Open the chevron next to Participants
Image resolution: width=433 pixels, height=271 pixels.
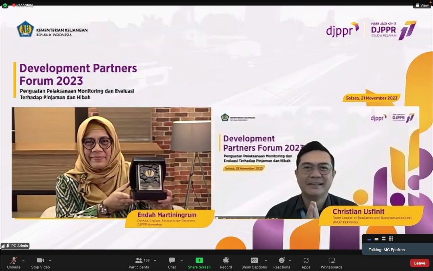pyautogui.click(x=155, y=260)
